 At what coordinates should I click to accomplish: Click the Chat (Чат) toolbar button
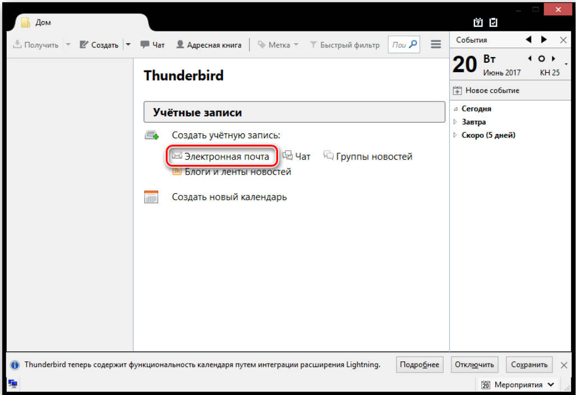coord(153,45)
